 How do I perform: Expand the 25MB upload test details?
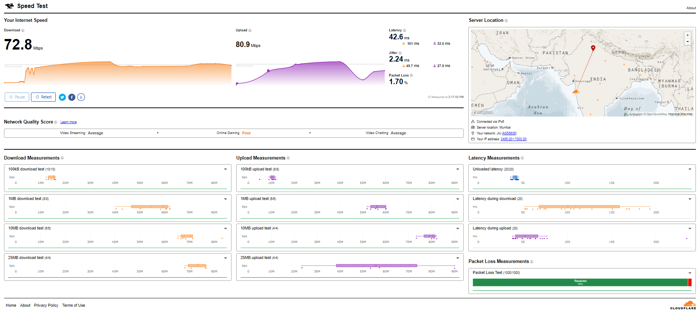[457, 258]
